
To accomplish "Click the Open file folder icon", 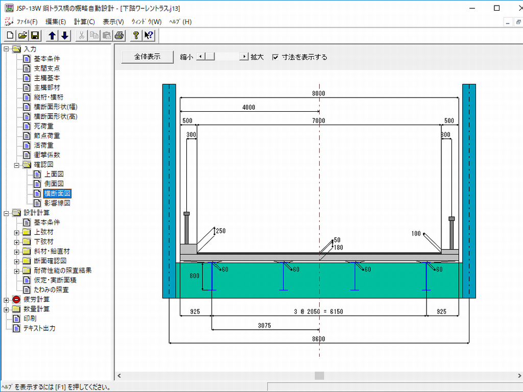I will (x=22, y=35).
